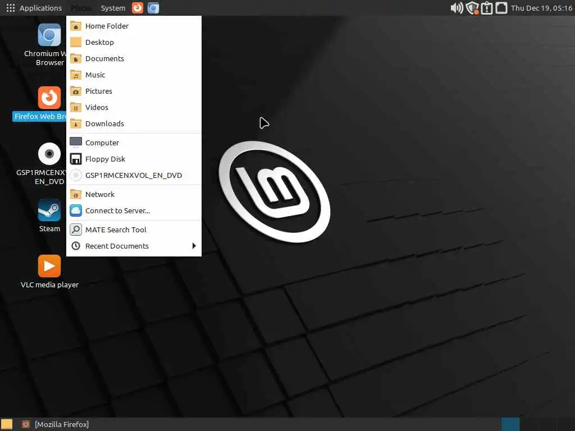575x431 pixels.
Task: Click the magnifier icon of Search Tool
Action: [76, 230]
